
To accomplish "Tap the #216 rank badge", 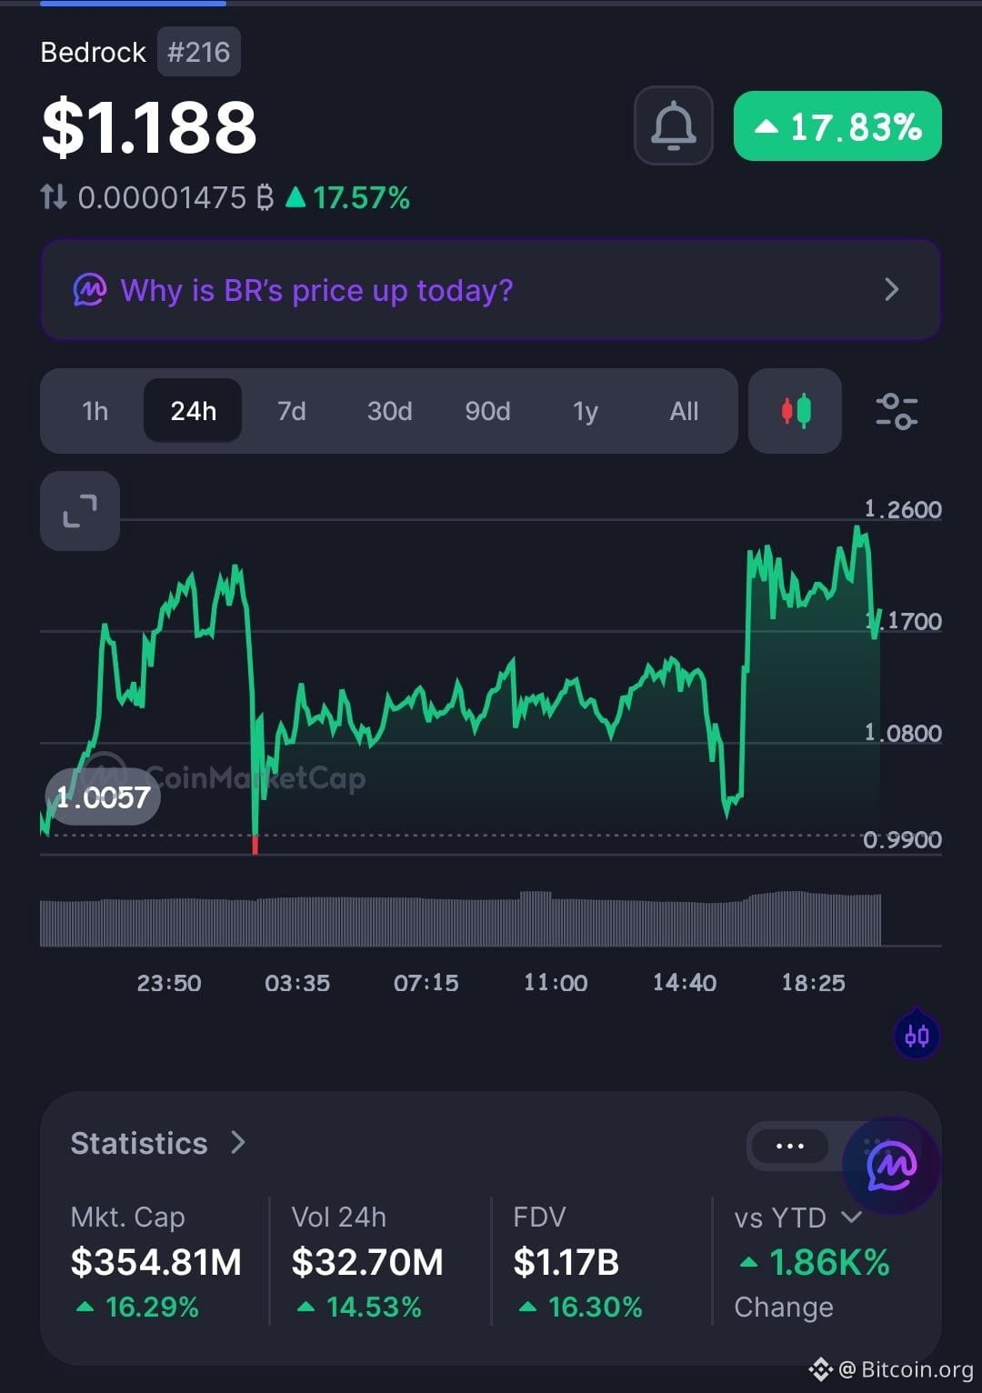I will tap(198, 52).
